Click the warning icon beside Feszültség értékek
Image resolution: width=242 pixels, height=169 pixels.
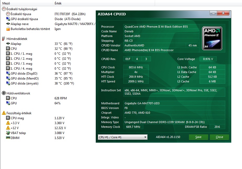click(4, 113)
